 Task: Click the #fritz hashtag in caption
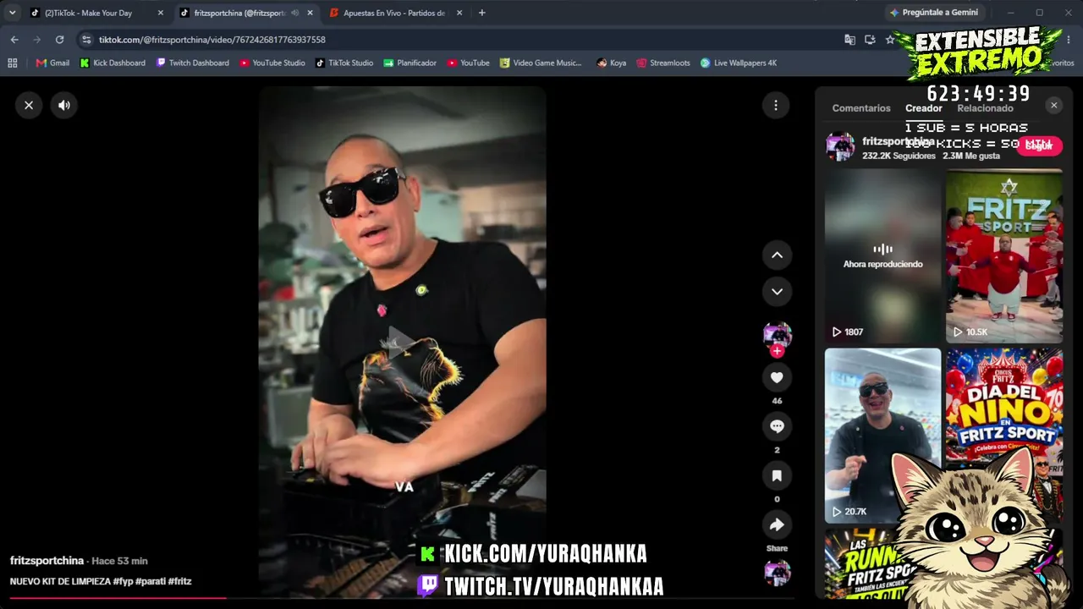[180, 582]
